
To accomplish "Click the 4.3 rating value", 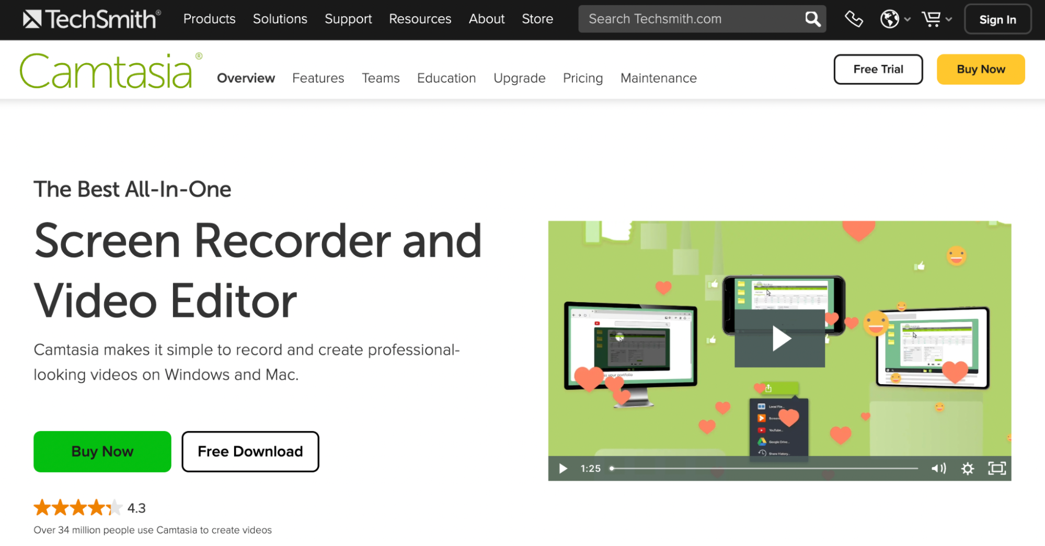I will tap(136, 508).
